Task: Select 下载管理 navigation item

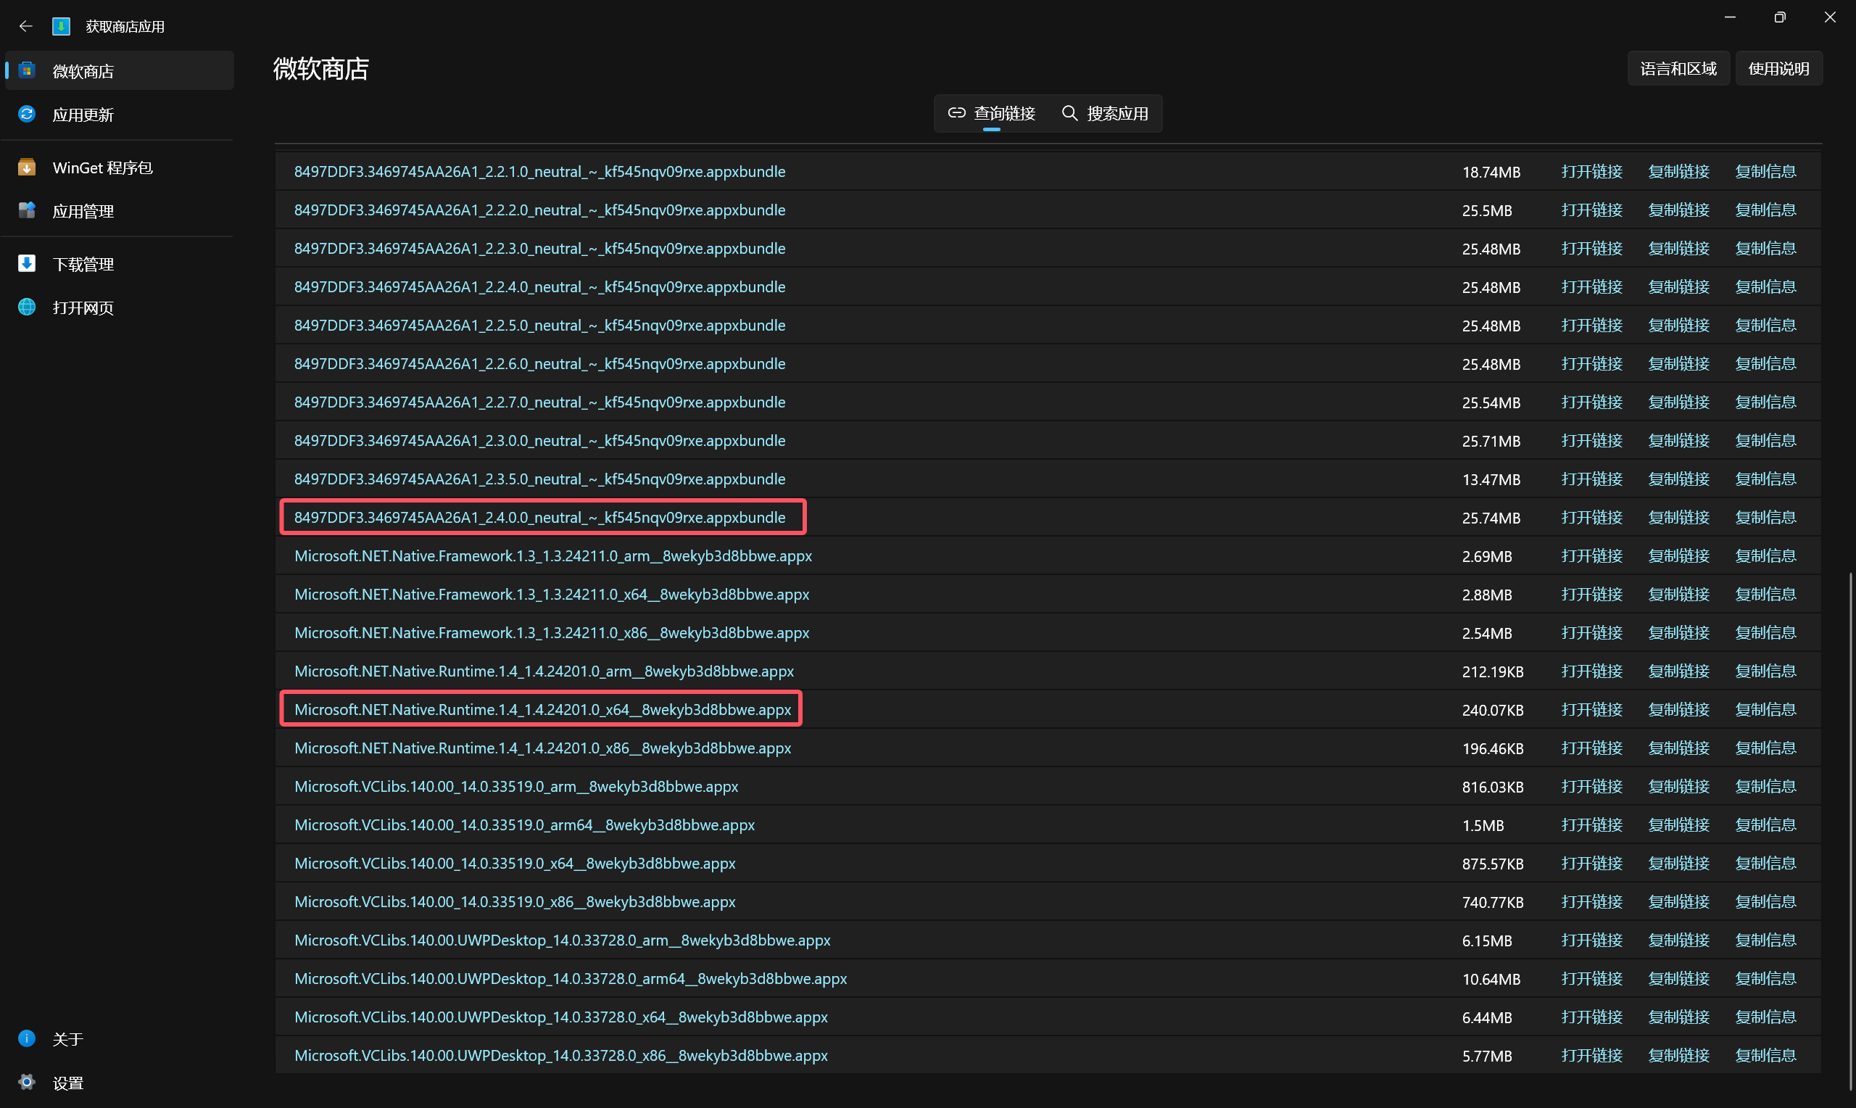Action: [x=120, y=263]
